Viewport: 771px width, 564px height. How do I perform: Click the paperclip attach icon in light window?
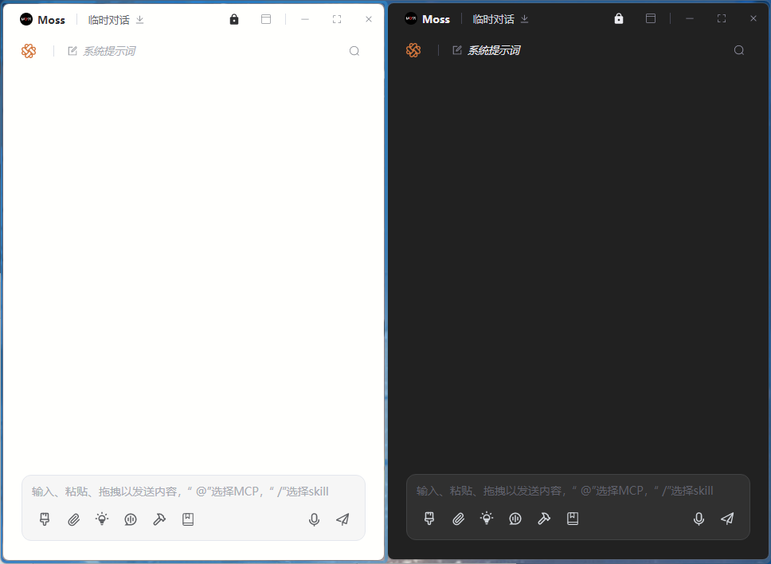74,519
